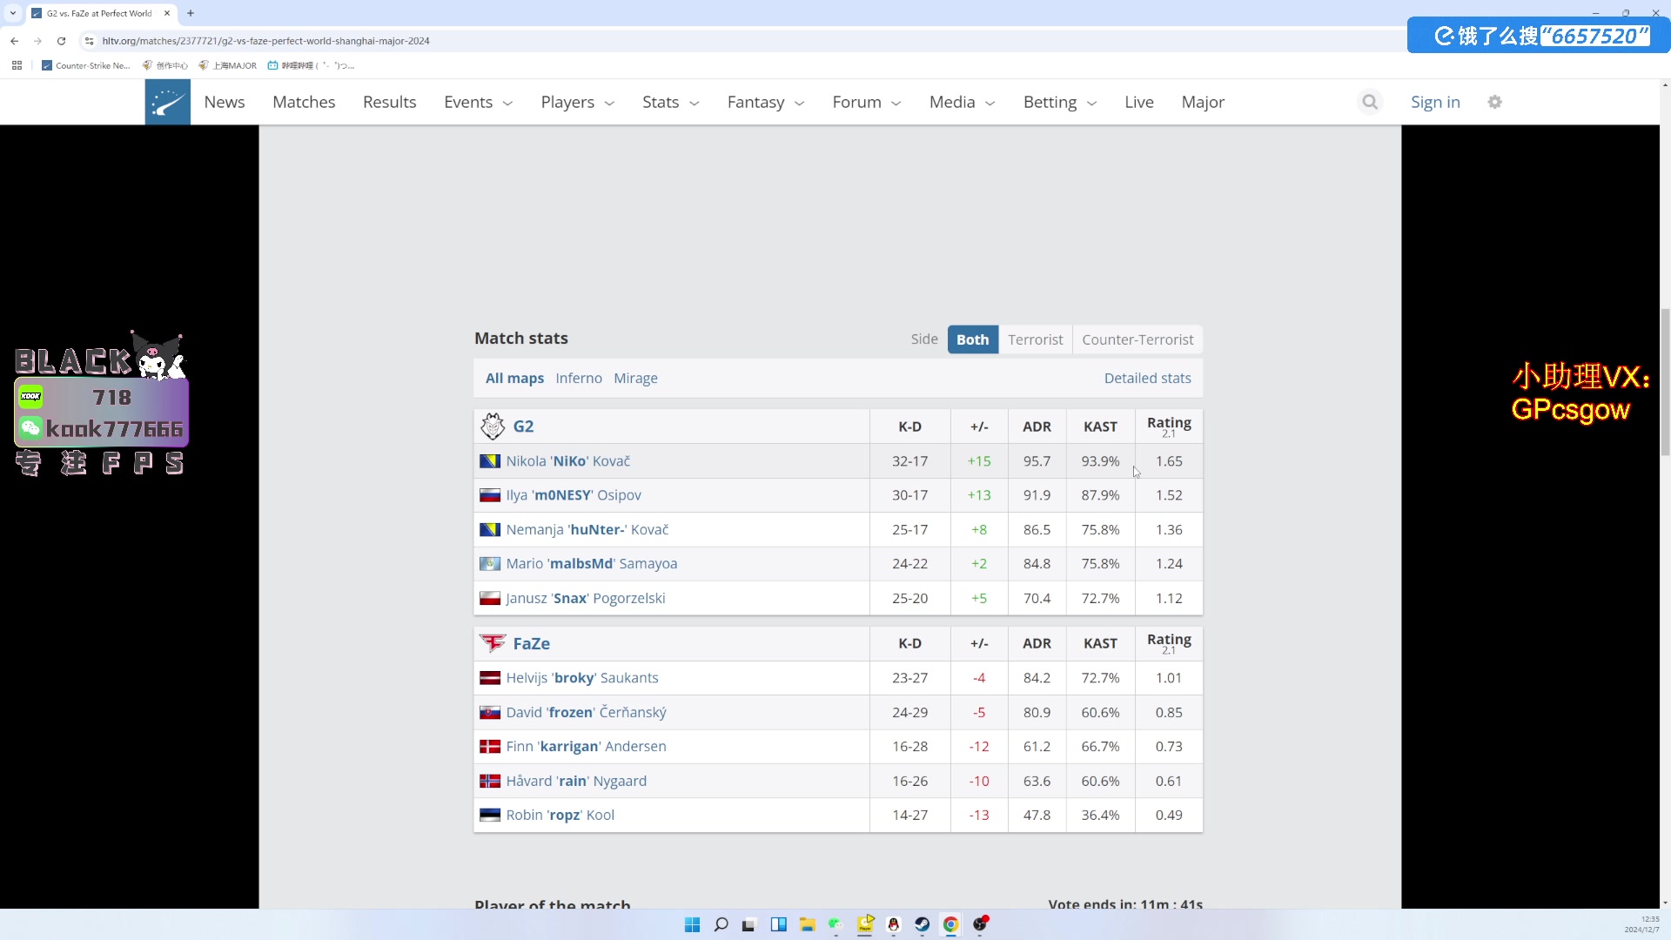1671x940 pixels.
Task: Open the site search magnifier icon
Action: tap(1370, 102)
